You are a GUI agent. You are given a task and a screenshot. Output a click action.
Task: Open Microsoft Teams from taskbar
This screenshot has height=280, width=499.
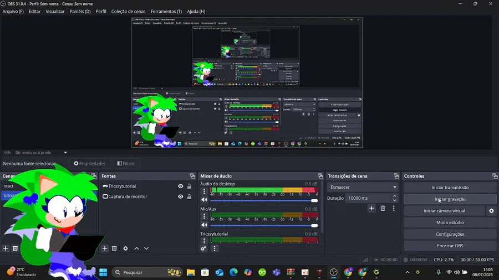click(x=276, y=272)
